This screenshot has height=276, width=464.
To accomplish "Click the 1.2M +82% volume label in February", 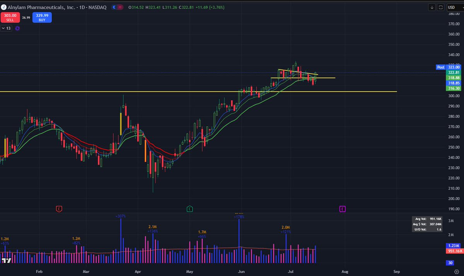I will click(x=76, y=240).
